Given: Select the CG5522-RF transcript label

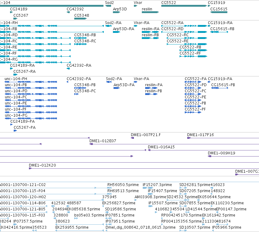Looking at the screenshot, I should point(190,53).
